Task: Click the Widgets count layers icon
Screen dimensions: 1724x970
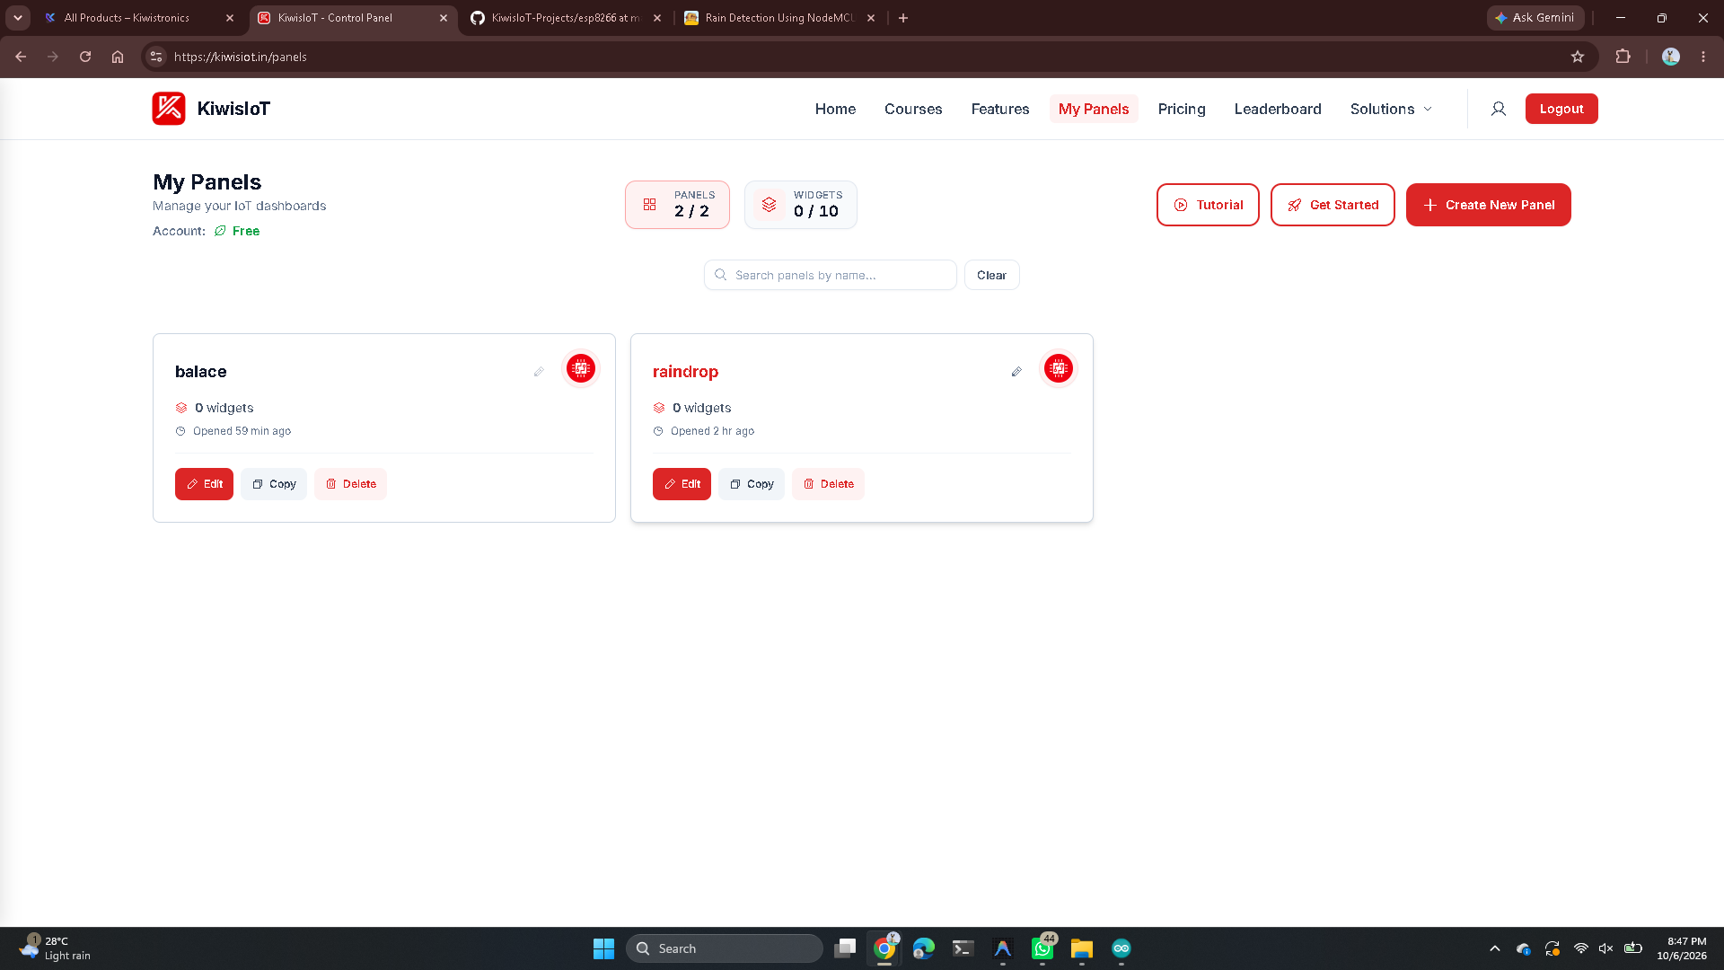Action: [769, 205]
